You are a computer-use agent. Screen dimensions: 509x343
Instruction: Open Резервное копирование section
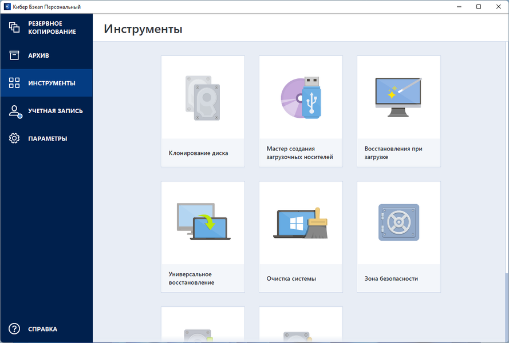pos(46,27)
